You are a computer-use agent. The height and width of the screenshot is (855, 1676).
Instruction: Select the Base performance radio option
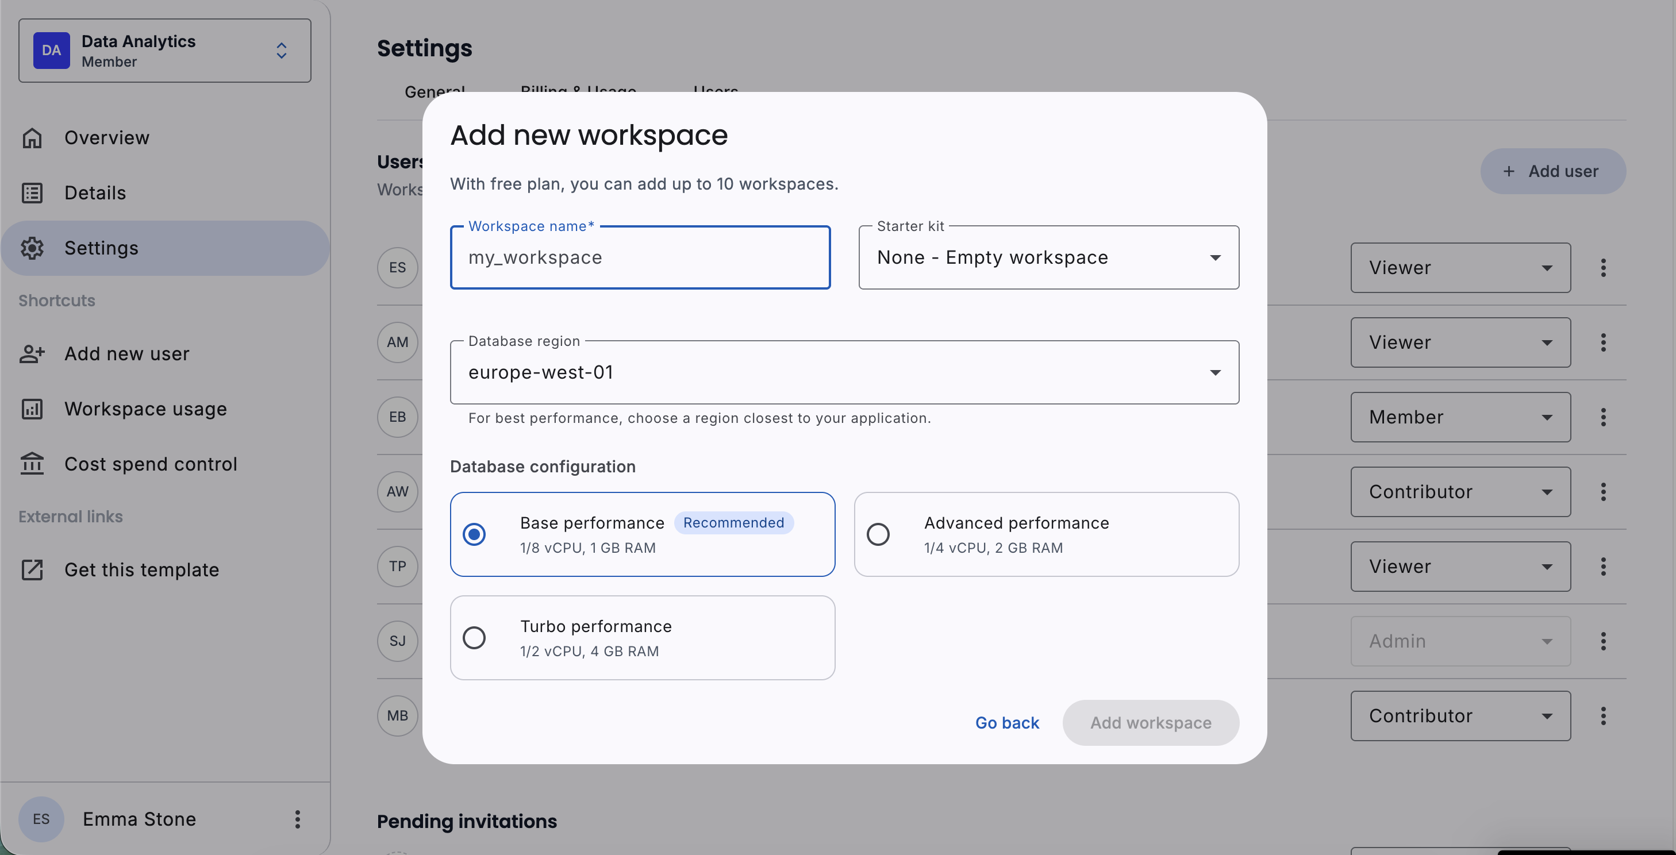coord(474,534)
